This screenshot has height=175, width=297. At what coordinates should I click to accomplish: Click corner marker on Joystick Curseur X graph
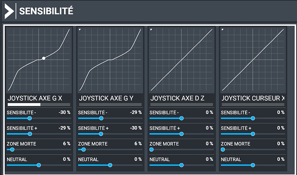tap(223, 30)
